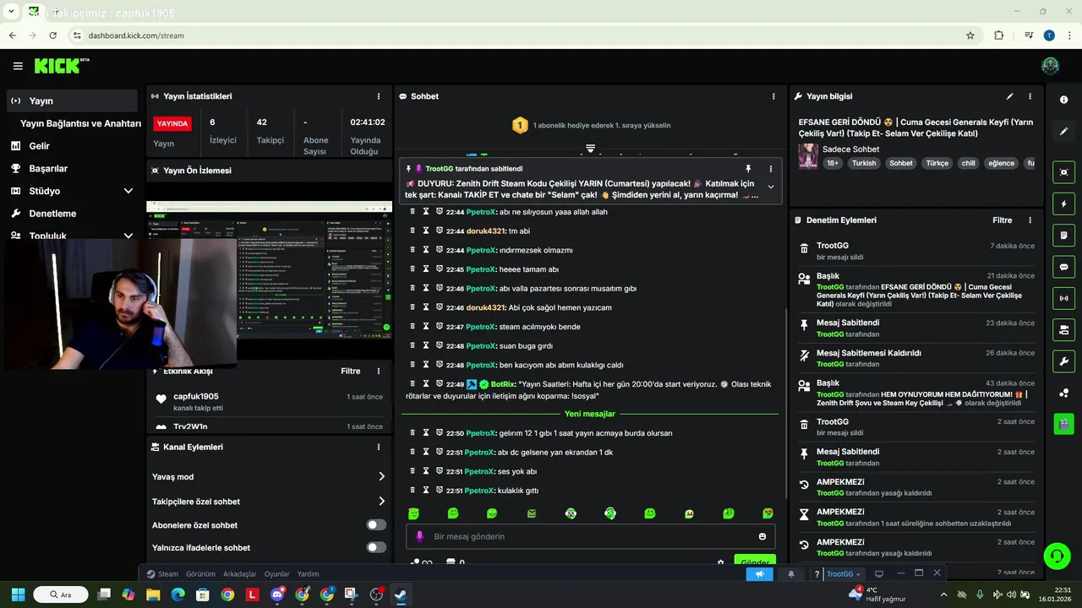The height and width of the screenshot is (608, 1082).
Task: Open Yayın in the sidebar
Action: pos(71,100)
